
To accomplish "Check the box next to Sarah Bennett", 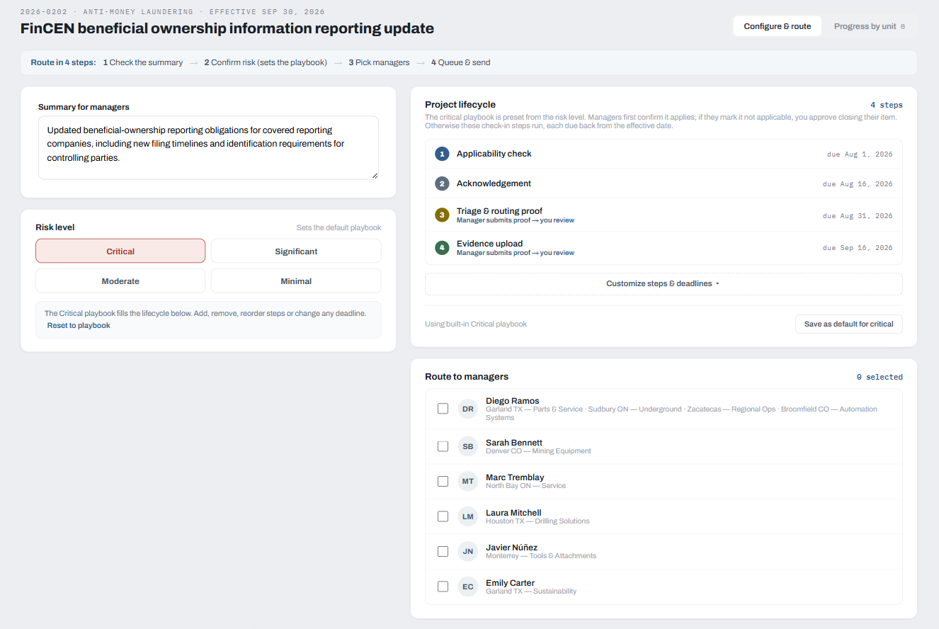I will click(443, 446).
